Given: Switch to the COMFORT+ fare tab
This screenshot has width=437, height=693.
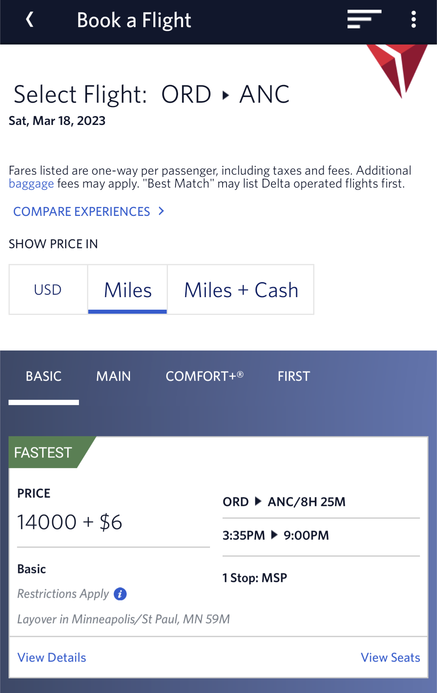Looking at the screenshot, I should 204,376.
